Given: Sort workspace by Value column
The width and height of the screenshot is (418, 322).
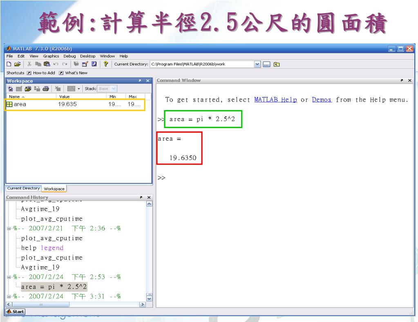Looking at the screenshot, I should [81, 97].
